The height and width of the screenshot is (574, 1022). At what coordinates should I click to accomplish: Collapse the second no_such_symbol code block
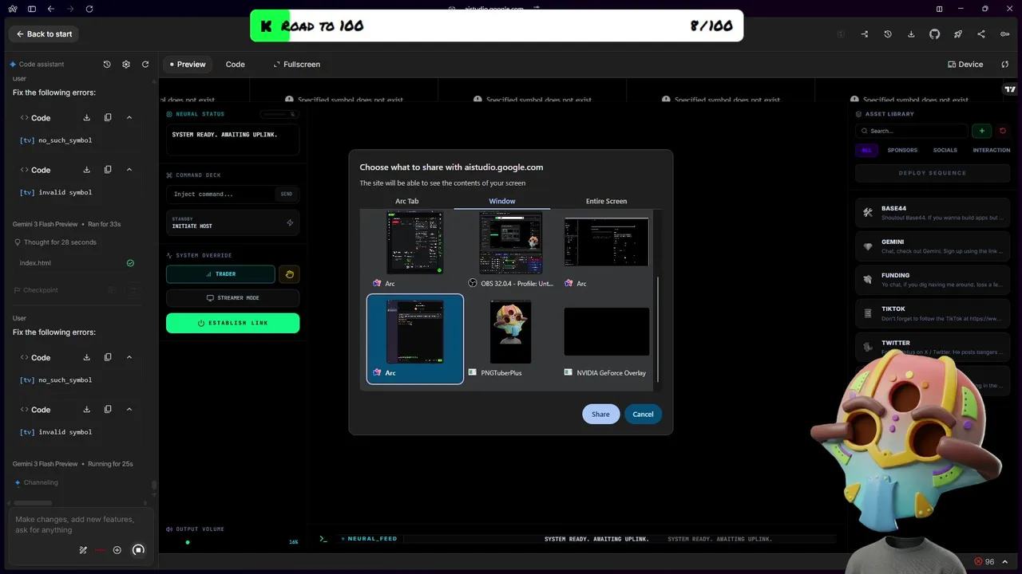(x=129, y=357)
